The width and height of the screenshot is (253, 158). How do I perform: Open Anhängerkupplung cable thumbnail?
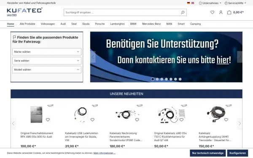[x=216, y=114]
